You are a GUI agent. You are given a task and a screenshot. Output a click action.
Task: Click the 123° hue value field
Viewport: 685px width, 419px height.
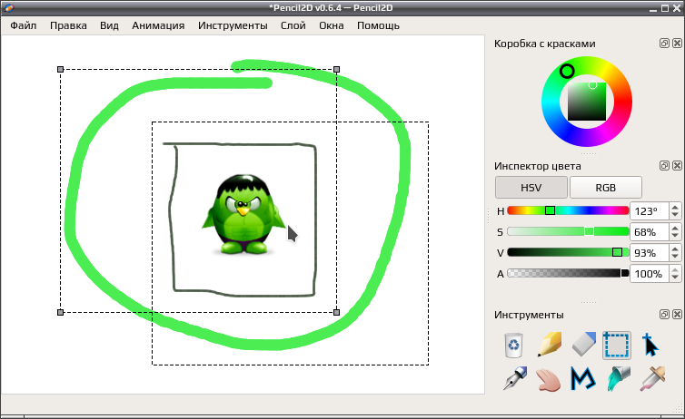pyautogui.click(x=650, y=211)
